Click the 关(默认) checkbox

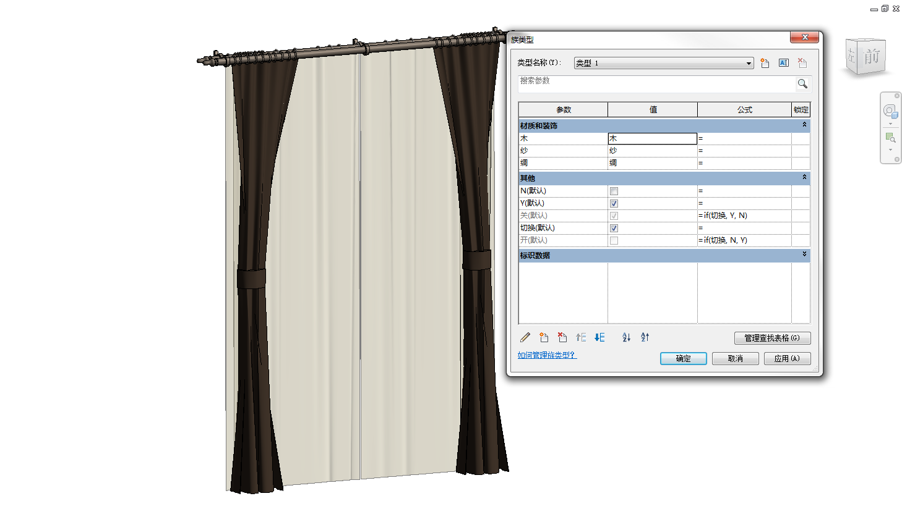(x=614, y=216)
